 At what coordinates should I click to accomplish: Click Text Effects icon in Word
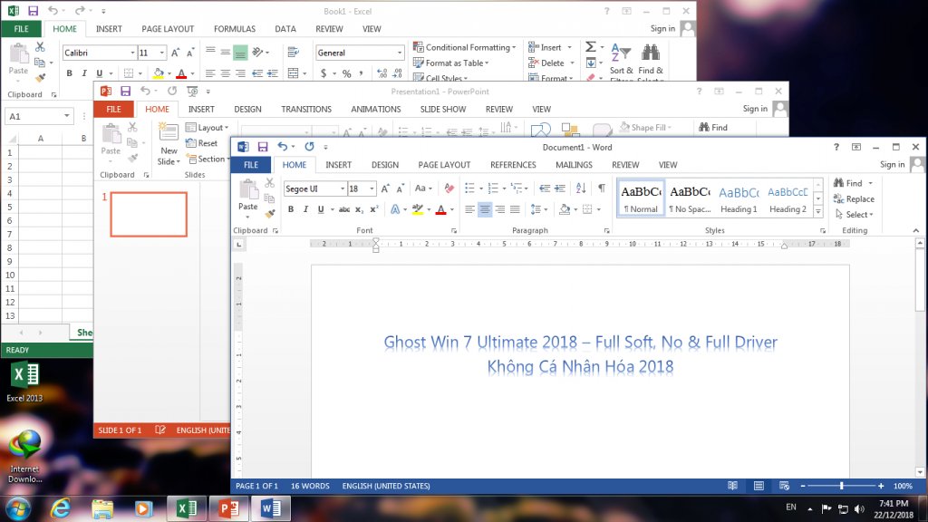pos(395,209)
